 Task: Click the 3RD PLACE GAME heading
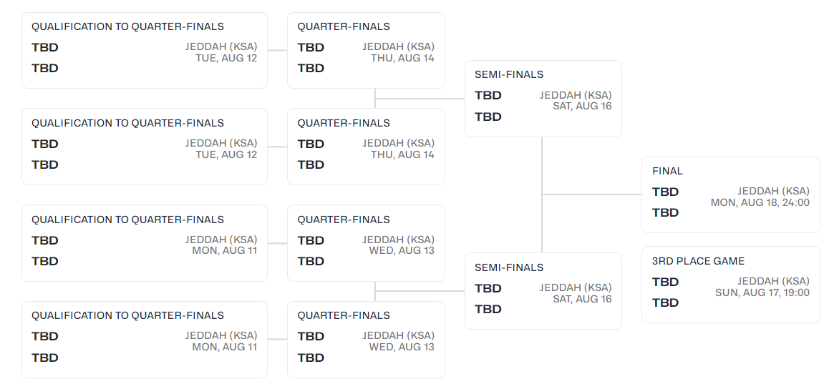698,261
